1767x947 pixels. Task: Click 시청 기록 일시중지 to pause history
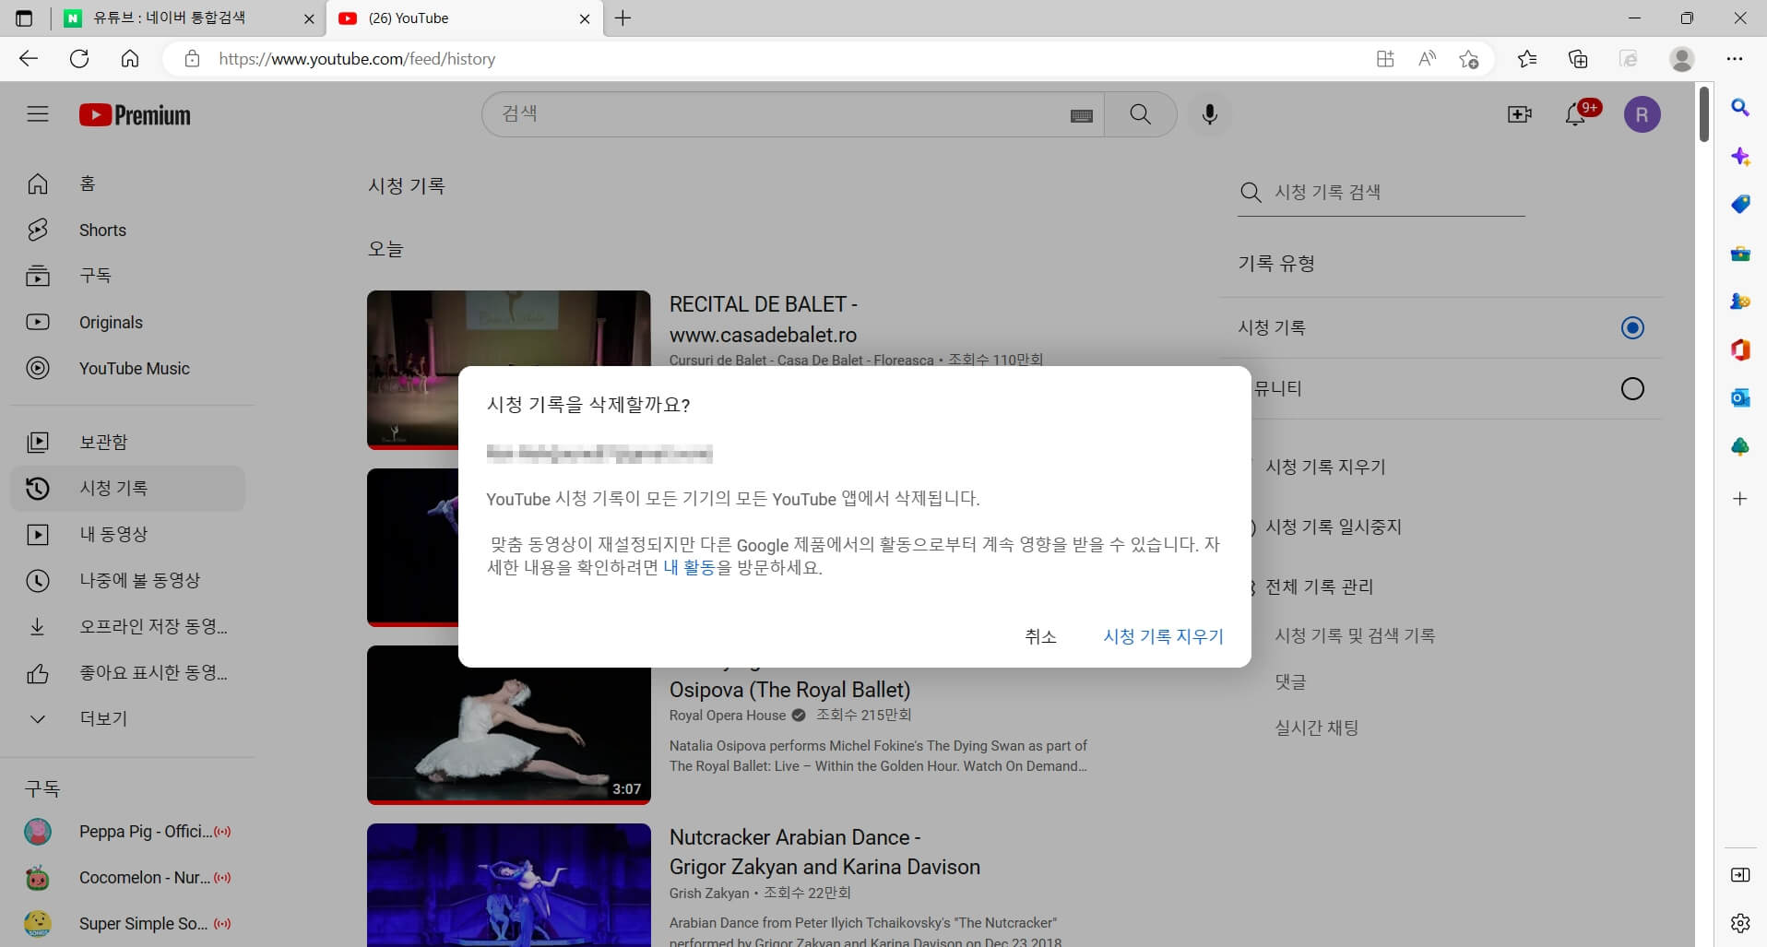pos(1334,527)
